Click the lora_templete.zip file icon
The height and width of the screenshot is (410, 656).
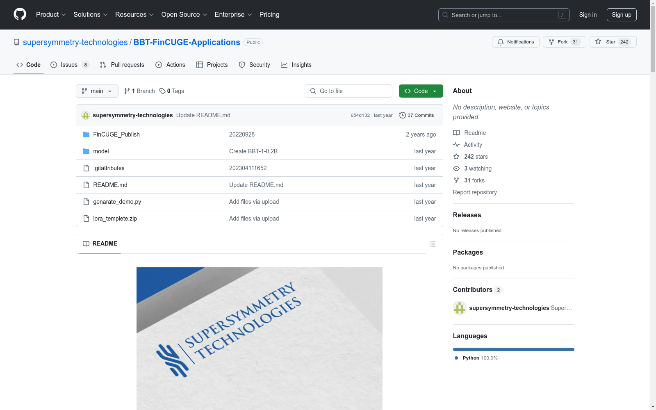pyautogui.click(x=86, y=219)
